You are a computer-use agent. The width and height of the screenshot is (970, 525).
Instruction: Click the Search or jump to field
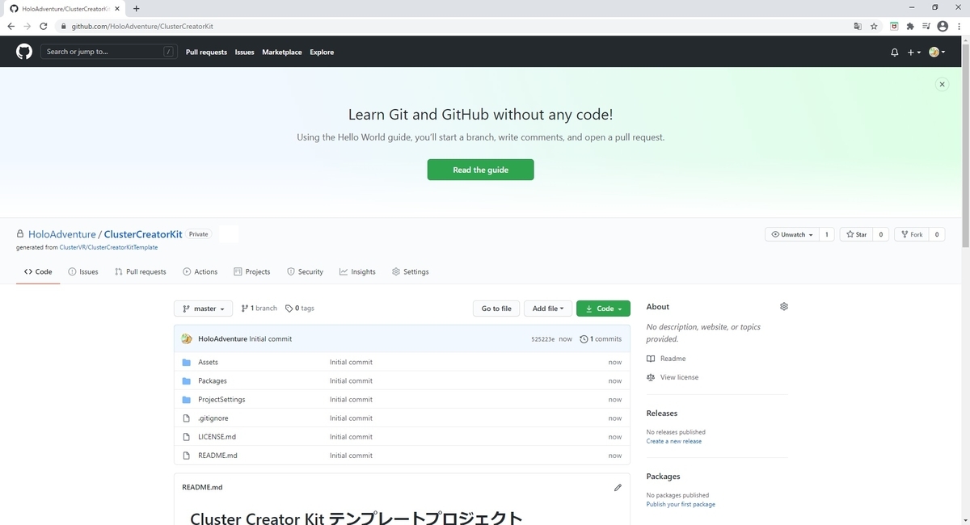(109, 52)
